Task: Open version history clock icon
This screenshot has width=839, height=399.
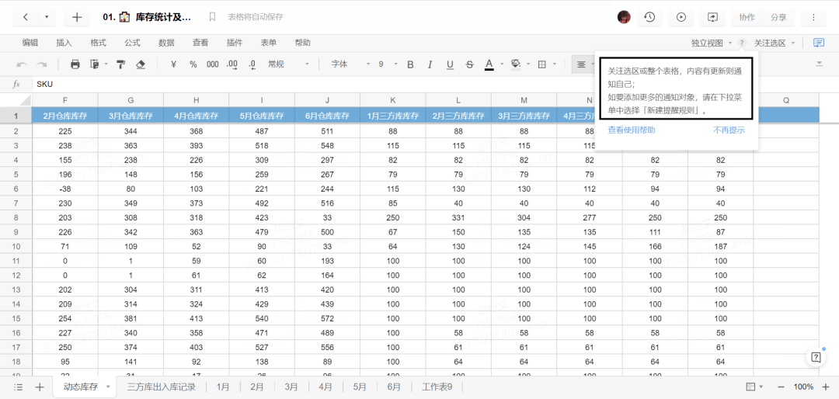Action: 649,17
